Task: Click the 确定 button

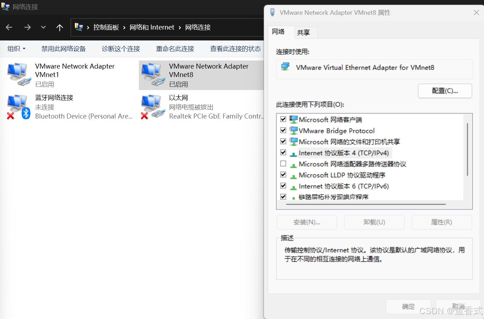Action: [x=408, y=307]
